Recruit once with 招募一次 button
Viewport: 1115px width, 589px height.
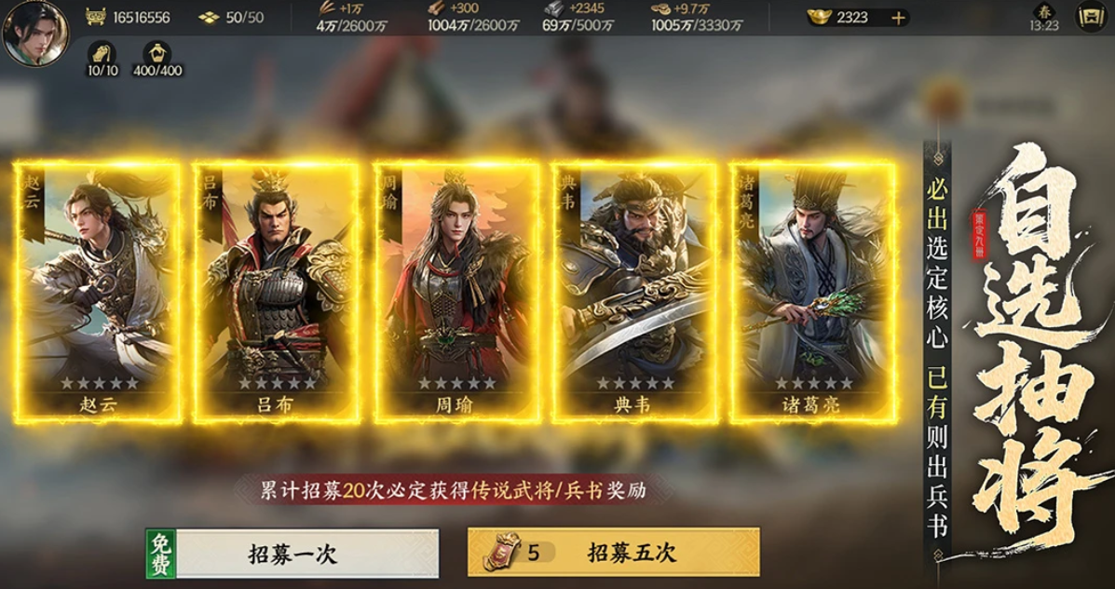[292, 554]
